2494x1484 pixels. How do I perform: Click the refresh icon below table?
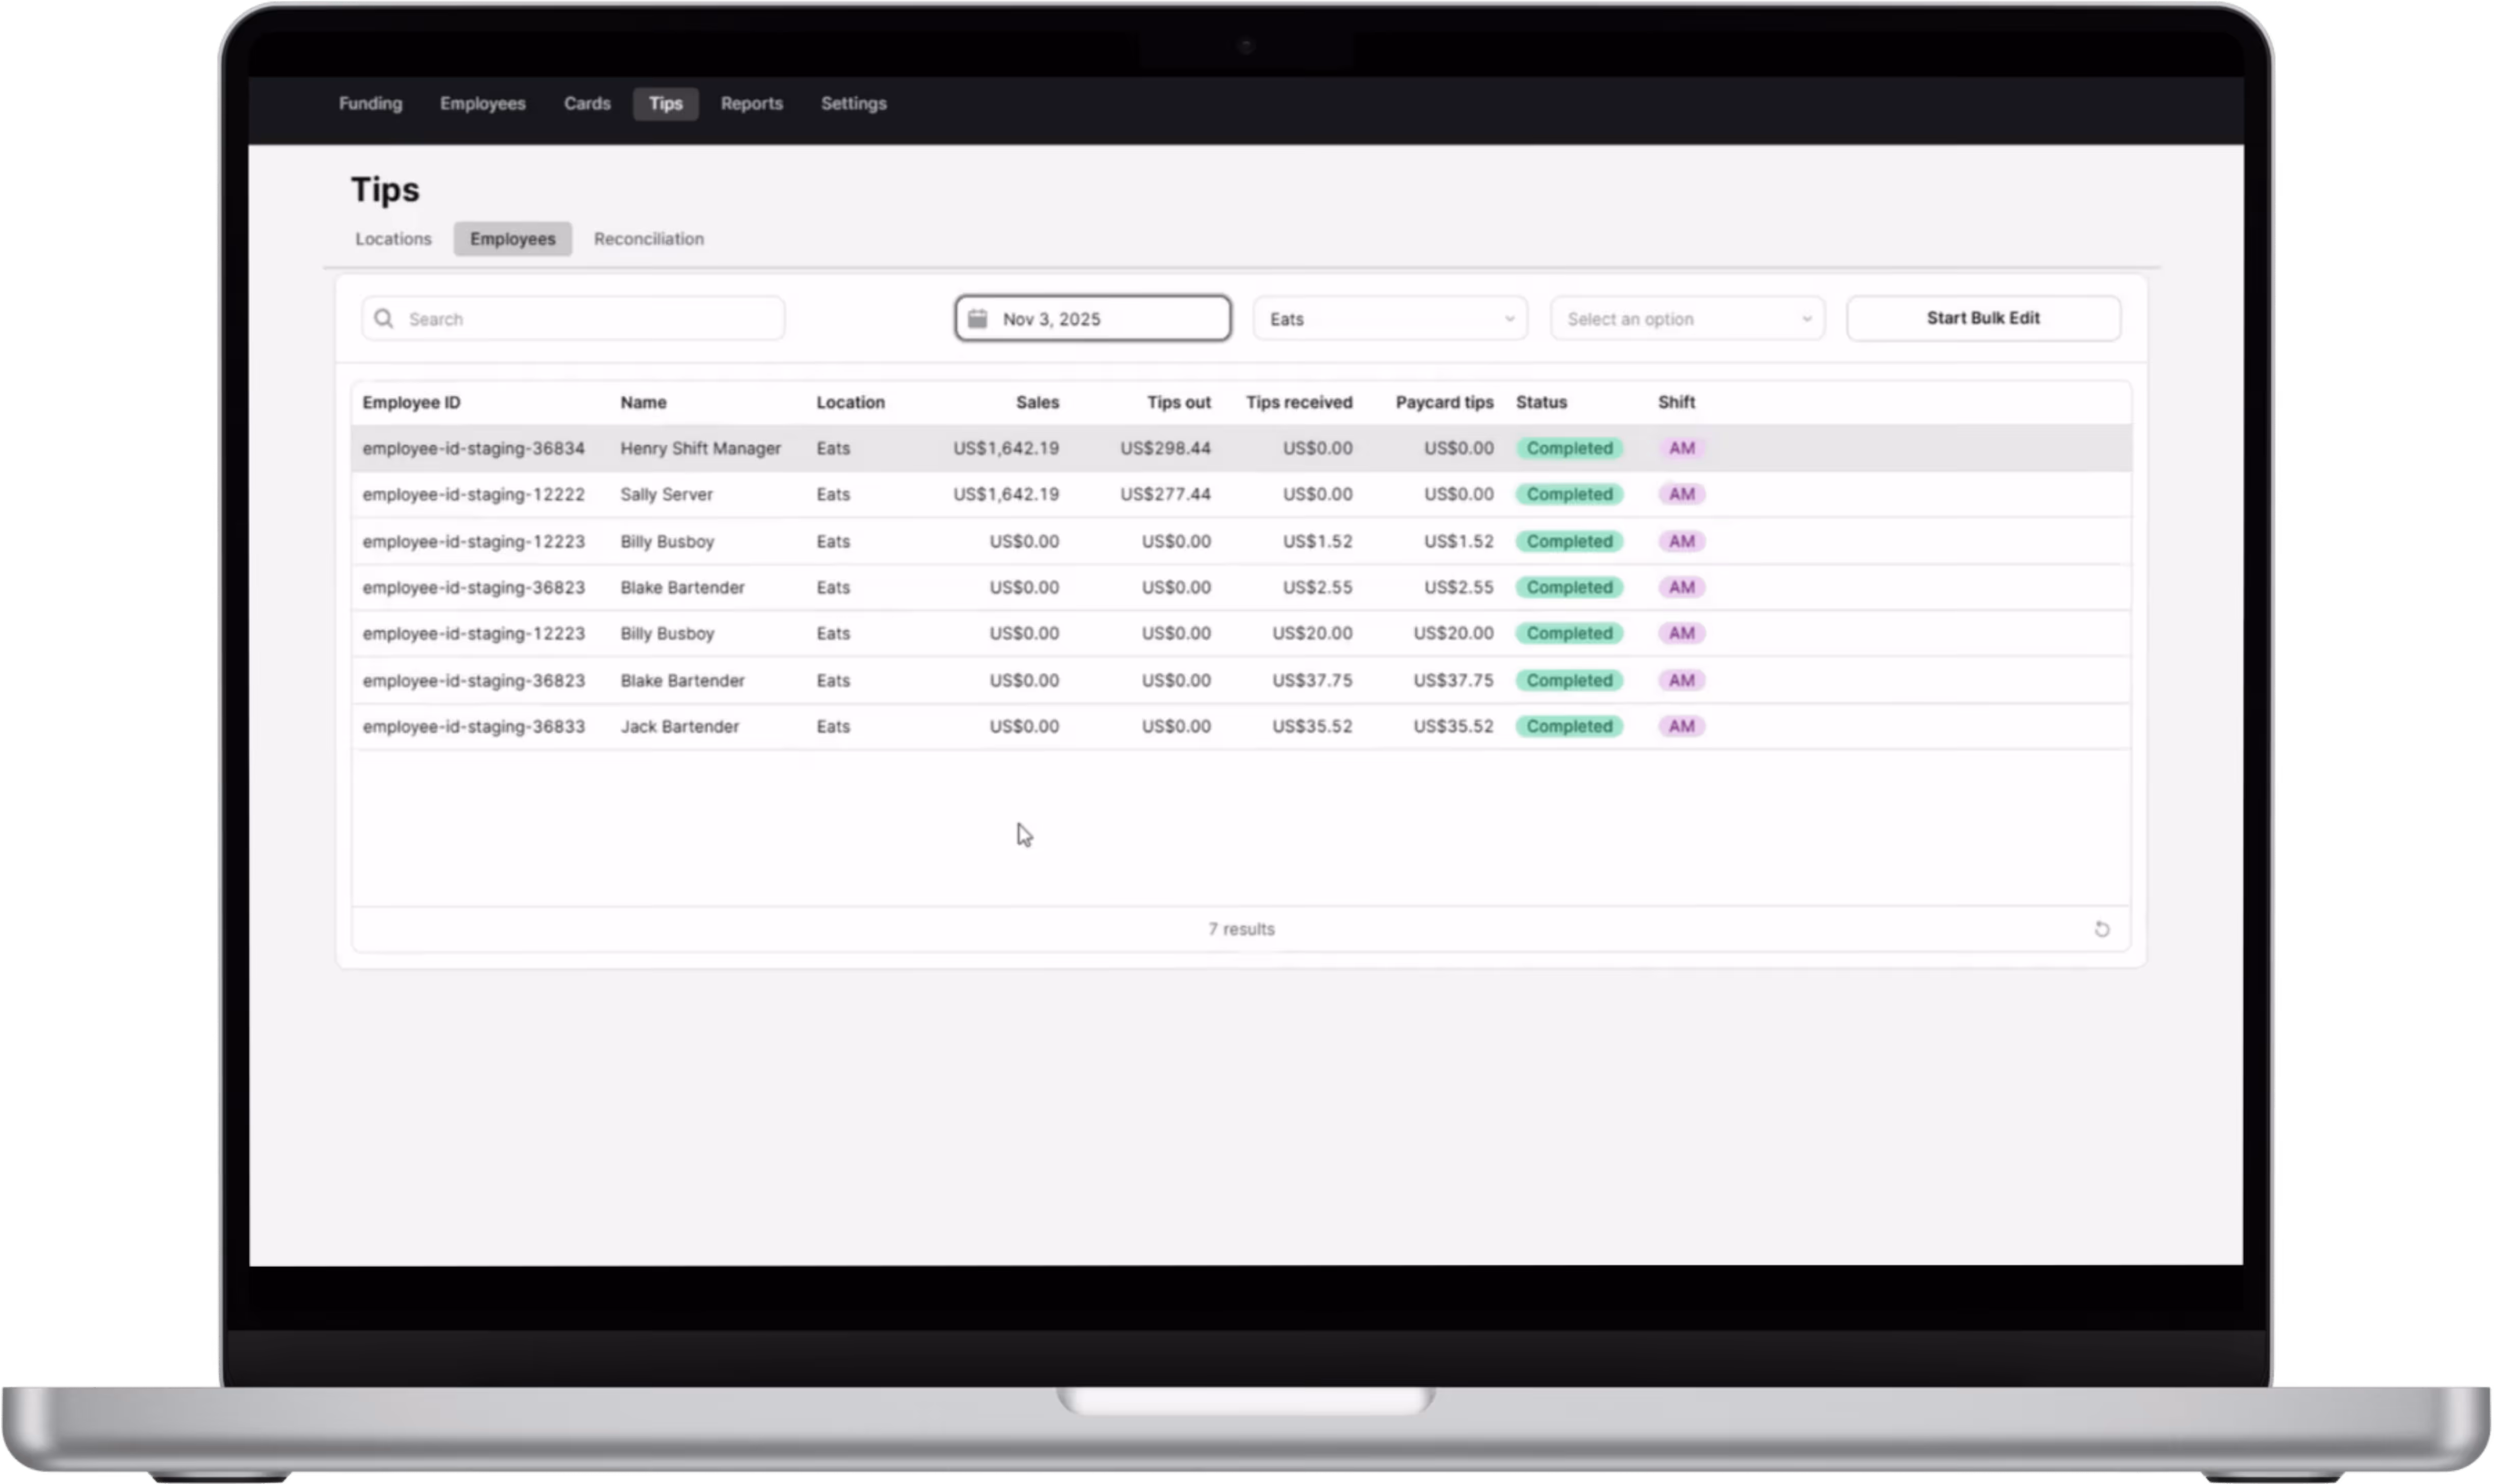pyautogui.click(x=2101, y=929)
